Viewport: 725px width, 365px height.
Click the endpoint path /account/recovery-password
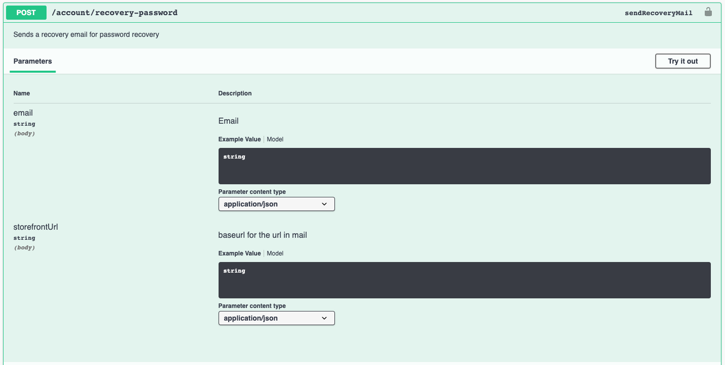click(x=115, y=12)
